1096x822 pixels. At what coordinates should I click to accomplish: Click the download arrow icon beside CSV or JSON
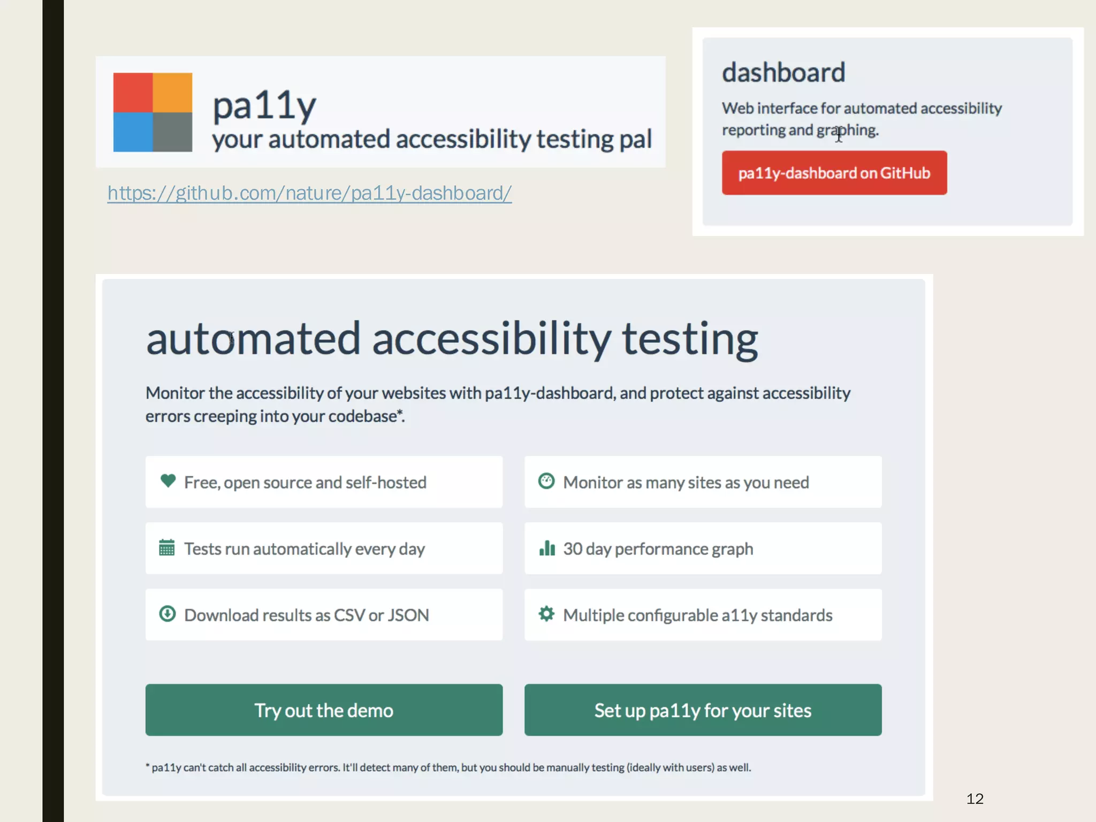point(168,614)
